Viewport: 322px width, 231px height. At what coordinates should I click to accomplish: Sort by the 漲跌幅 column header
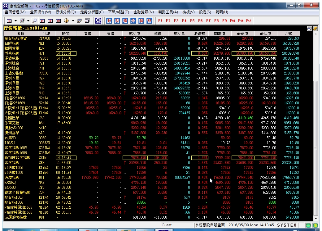(x=200, y=33)
